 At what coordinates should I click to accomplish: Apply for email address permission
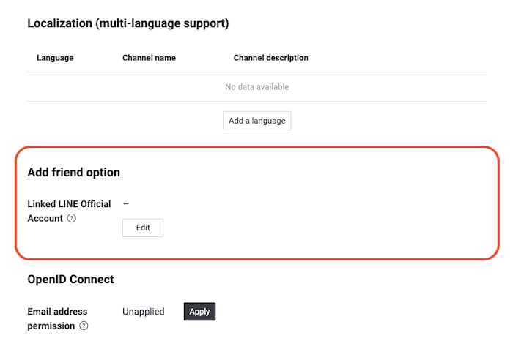[199, 312]
